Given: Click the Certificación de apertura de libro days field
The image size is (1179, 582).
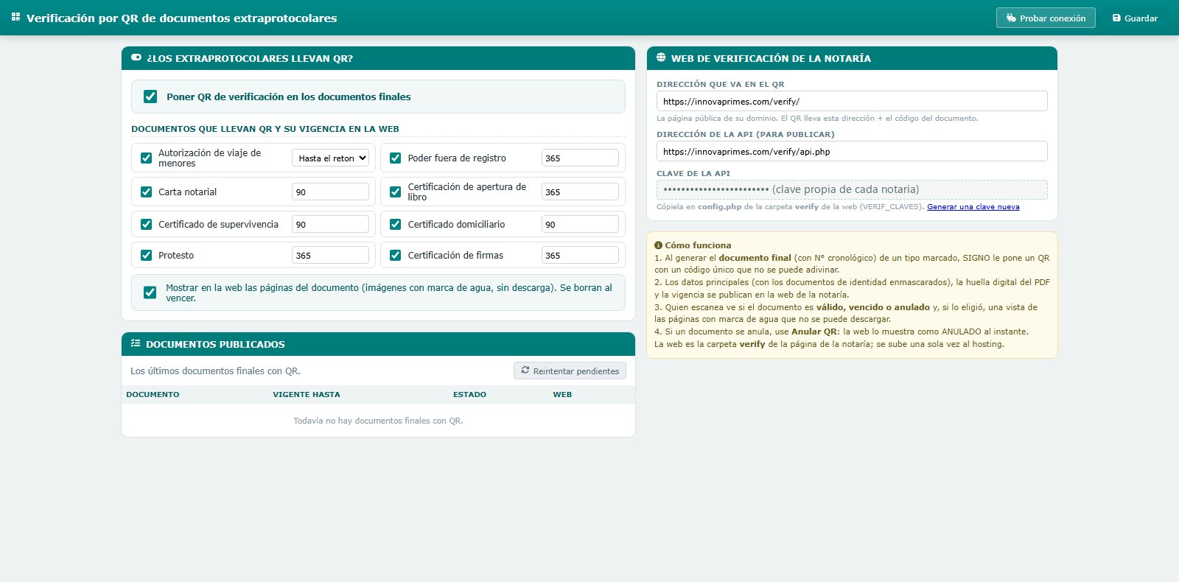Looking at the screenshot, I should (580, 192).
